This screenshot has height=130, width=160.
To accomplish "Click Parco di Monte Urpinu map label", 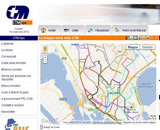I will click(132, 111).
